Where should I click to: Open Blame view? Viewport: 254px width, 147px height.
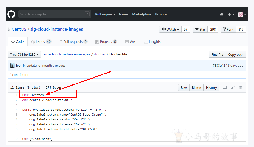[196, 88]
